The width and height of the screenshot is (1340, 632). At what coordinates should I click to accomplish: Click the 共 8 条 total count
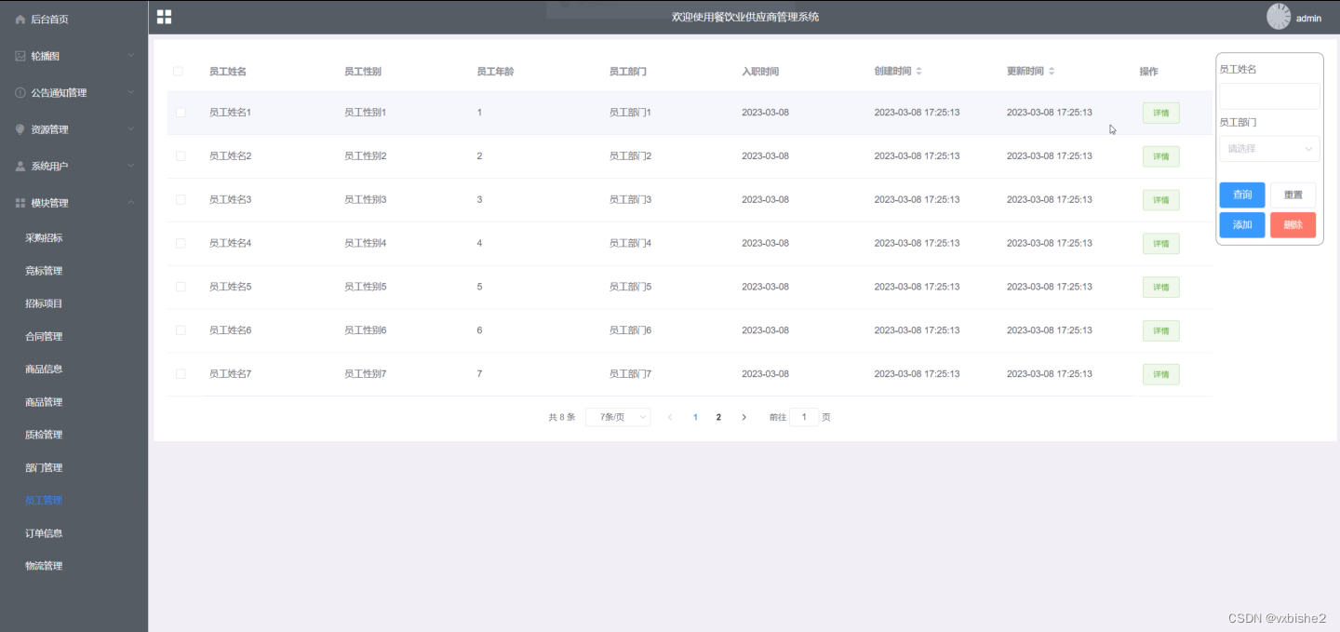562,418
